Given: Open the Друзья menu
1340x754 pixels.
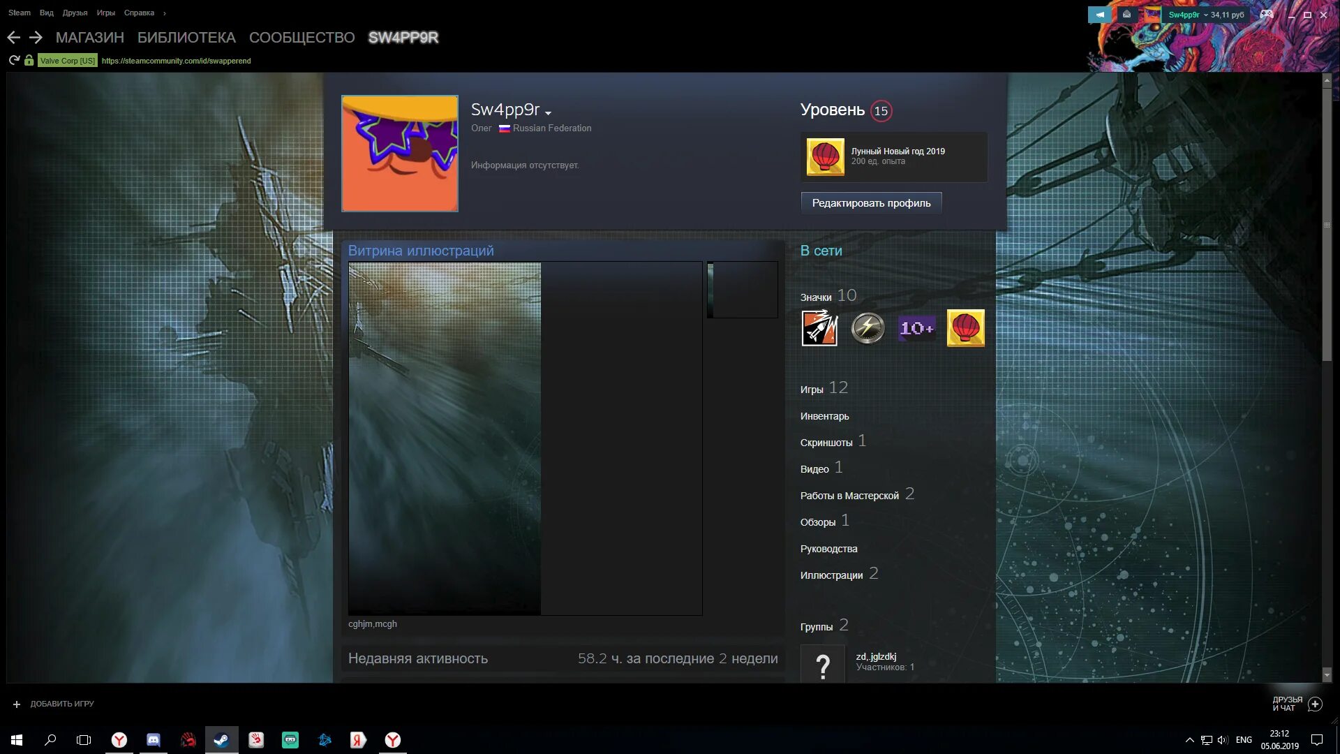Looking at the screenshot, I should 75,13.
